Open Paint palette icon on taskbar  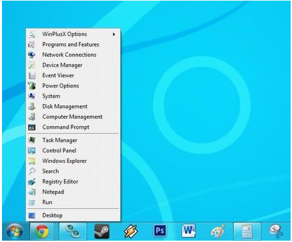click(x=217, y=231)
